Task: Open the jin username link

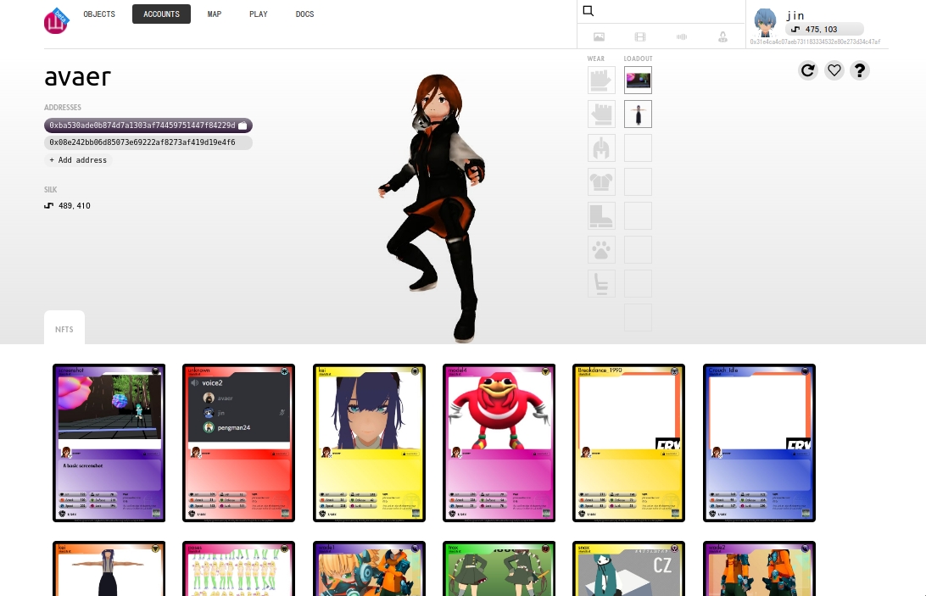Action: (795, 15)
